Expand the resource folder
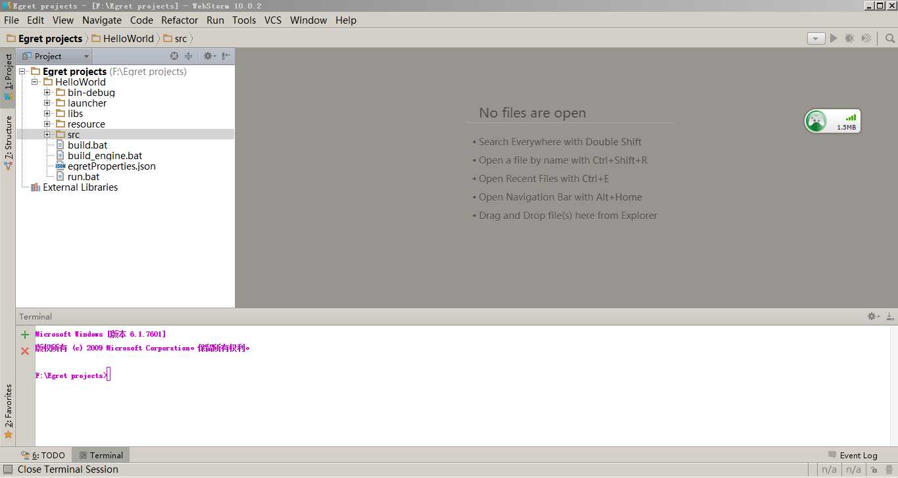 (x=47, y=124)
